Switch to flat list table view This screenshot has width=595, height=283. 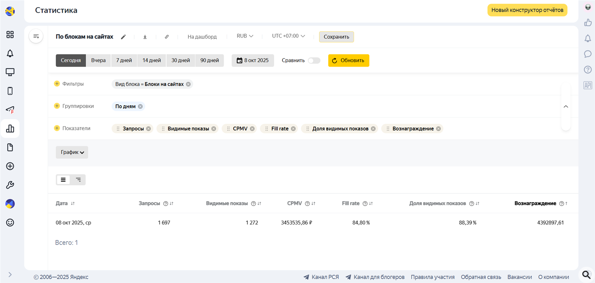63,180
